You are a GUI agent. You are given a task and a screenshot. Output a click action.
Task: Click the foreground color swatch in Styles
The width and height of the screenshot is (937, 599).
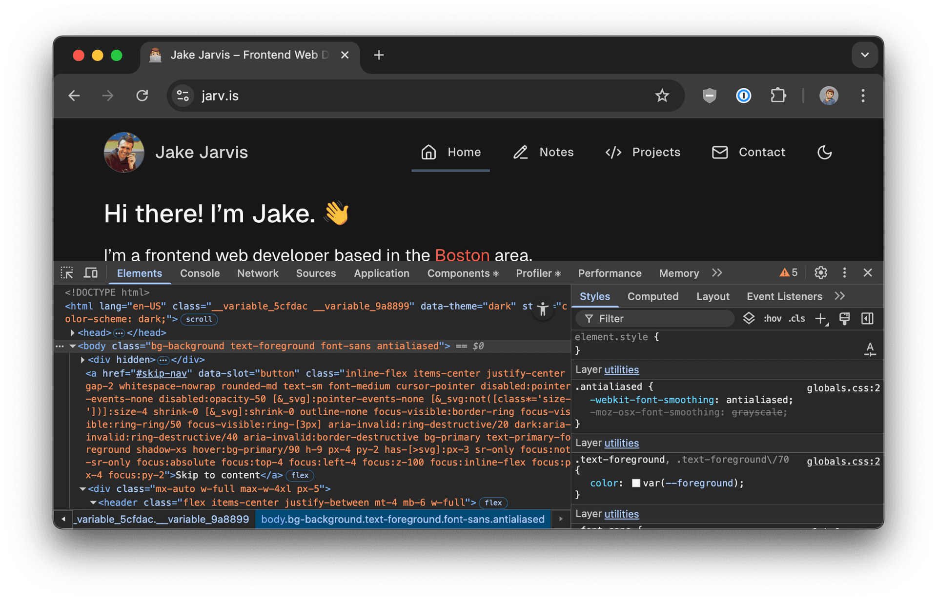(x=636, y=483)
